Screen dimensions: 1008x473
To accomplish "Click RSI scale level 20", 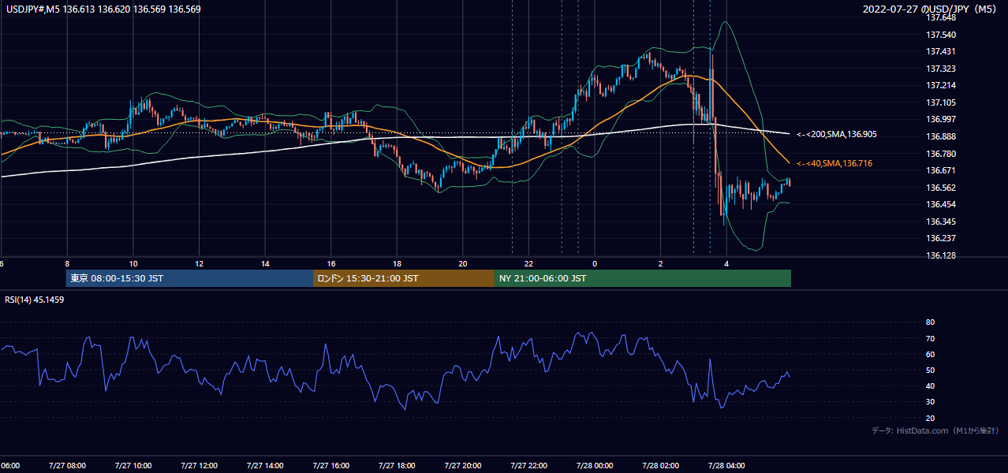I will (x=930, y=418).
